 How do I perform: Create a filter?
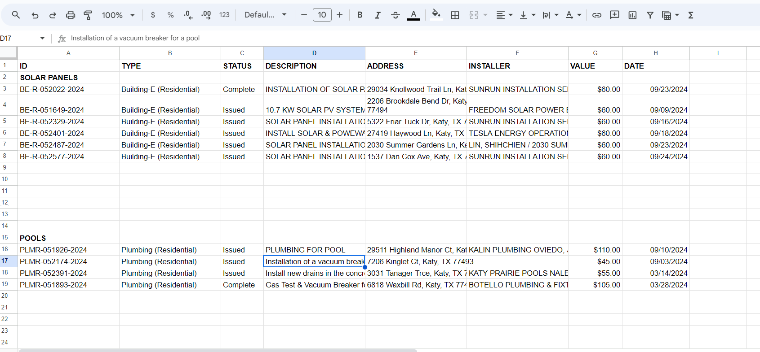(x=650, y=15)
